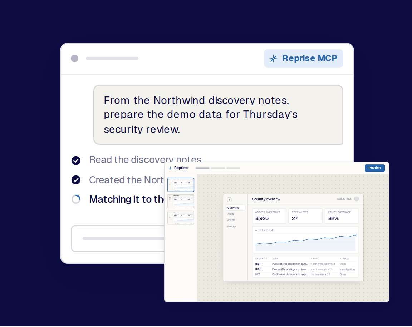Open the Alerts sidebar item
412x327 pixels.
(231, 214)
